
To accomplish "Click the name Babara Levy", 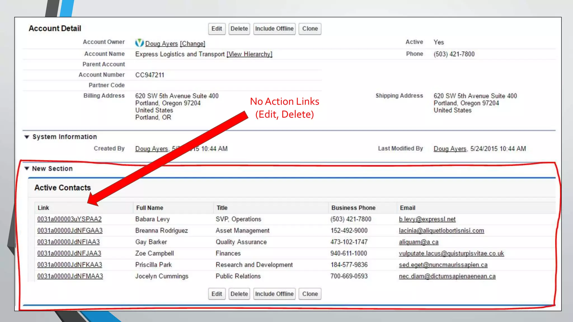I will 152,219.
